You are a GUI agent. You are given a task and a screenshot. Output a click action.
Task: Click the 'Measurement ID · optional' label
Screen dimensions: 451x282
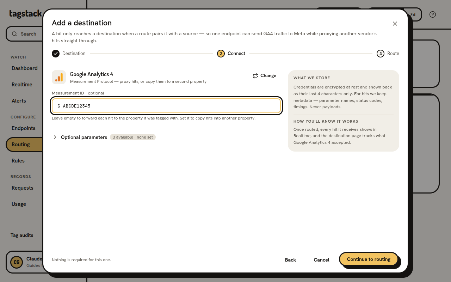tap(78, 93)
